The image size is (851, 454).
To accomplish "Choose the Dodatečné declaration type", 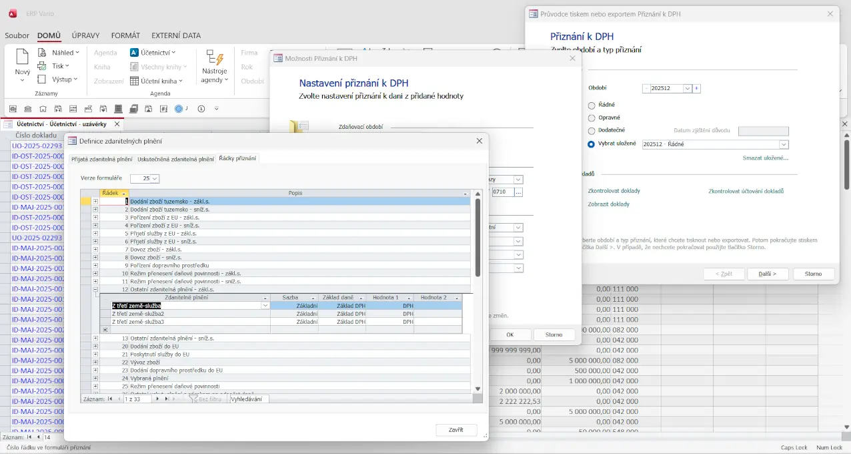I will 592,131.
